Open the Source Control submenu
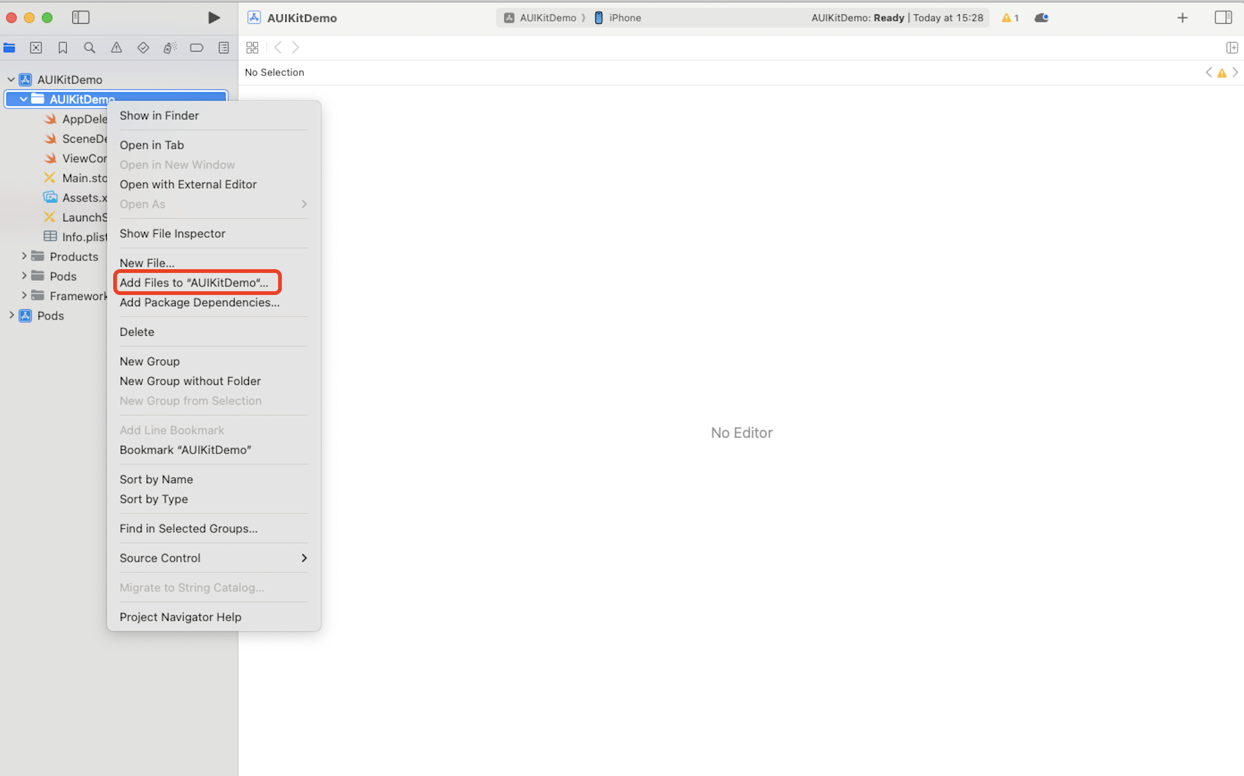Viewport: 1244px width, 776px height. pyautogui.click(x=214, y=558)
